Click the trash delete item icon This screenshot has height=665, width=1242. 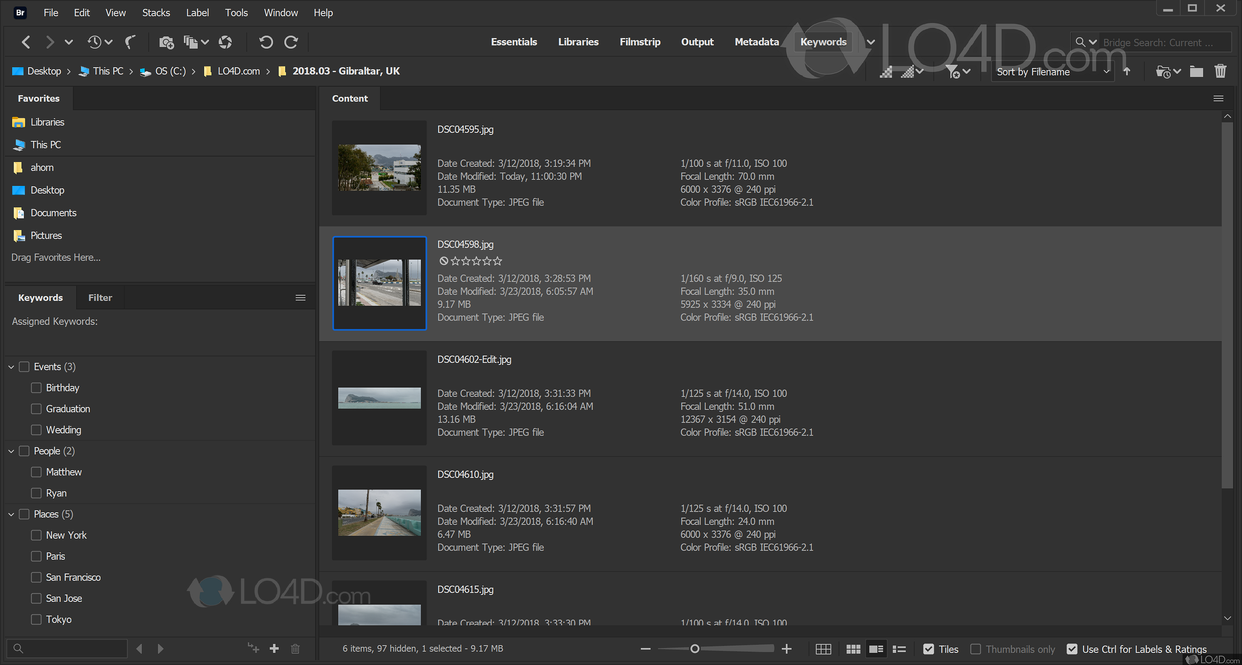coord(1220,72)
